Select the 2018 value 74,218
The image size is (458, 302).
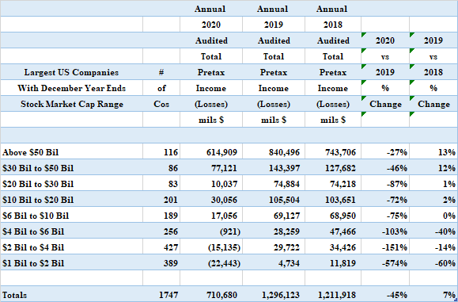(343, 184)
